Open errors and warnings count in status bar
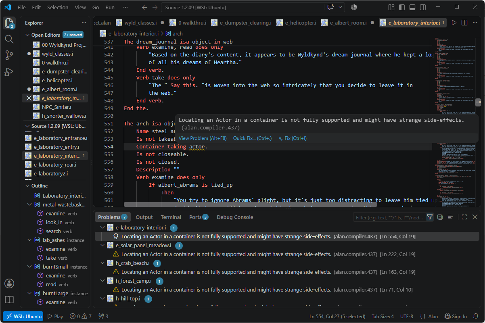 [81, 317]
